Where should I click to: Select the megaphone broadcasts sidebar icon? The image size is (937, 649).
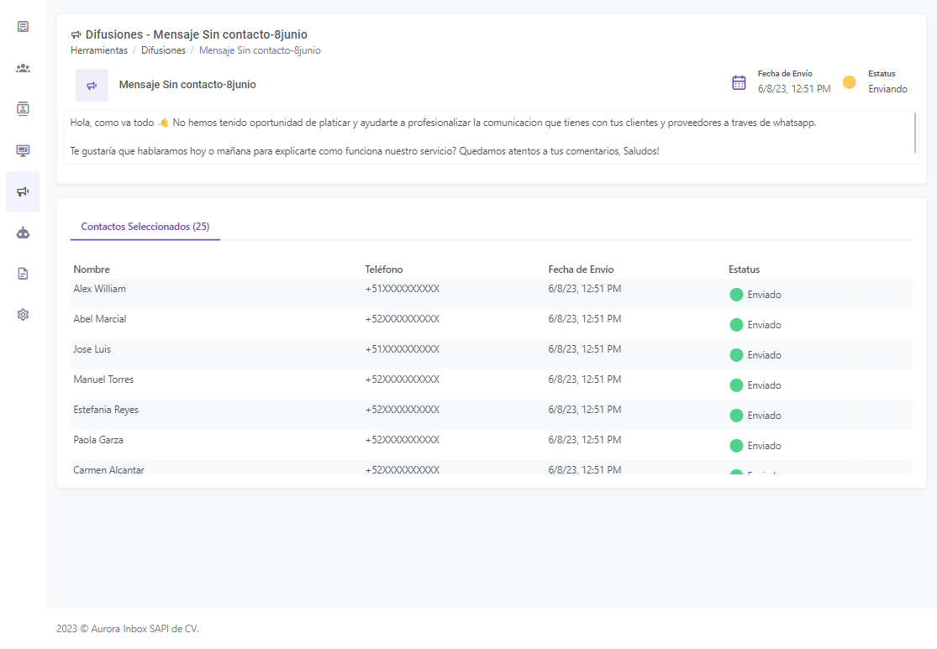tap(23, 191)
